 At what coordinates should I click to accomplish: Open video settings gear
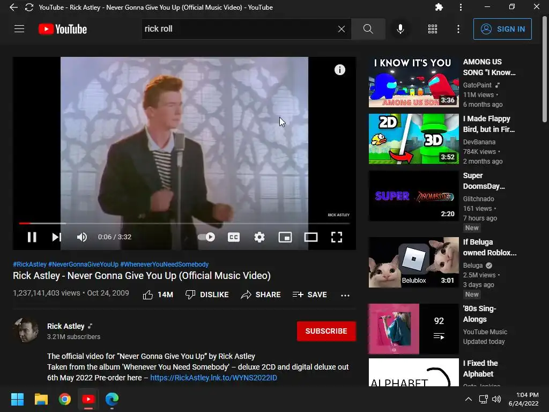coord(259,237)
